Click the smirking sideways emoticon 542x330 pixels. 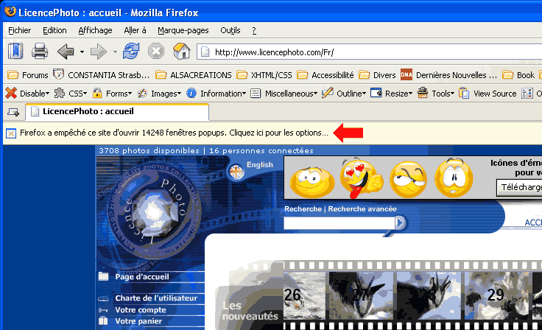pyautogui.click(x=408, y=179)
